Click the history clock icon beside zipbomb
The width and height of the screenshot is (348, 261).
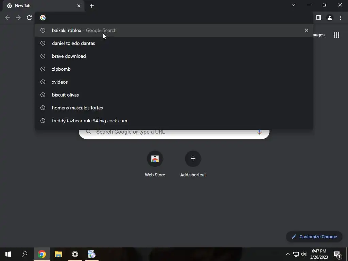(x=43, y=69)
